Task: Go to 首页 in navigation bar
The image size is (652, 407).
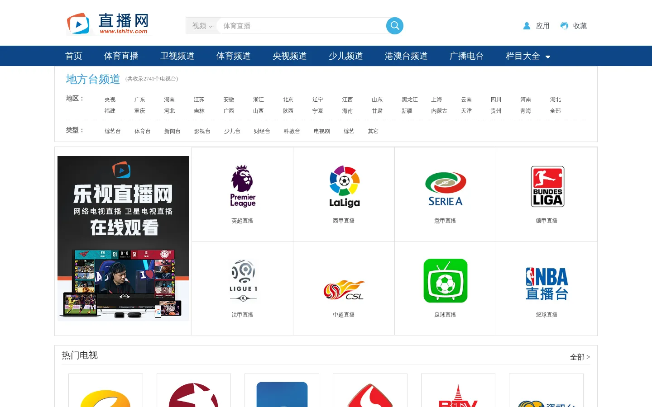Action: (x=74, y=56)
